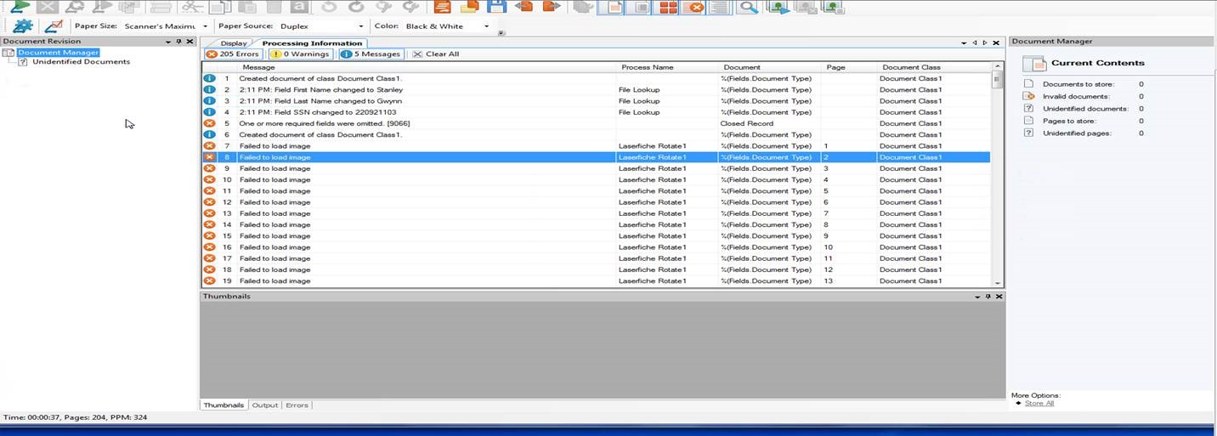The height and width of the screenshot is (436, 1217).
Task: Click the gear scanner settings icon
Action: (x=22, y=26)
